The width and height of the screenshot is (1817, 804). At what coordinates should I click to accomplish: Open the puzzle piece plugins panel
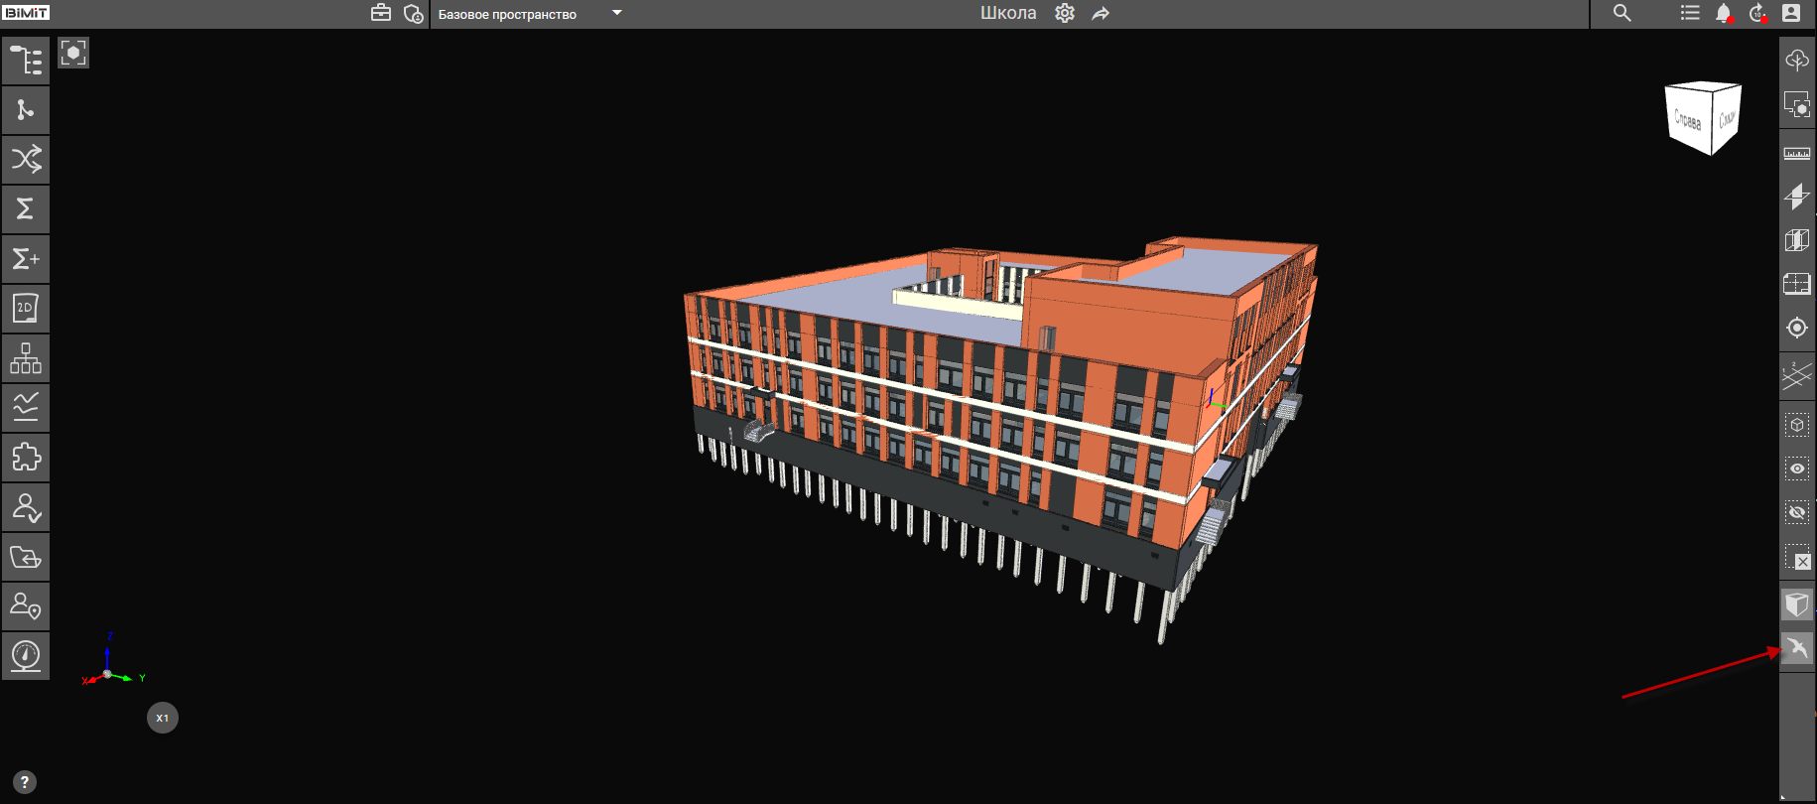click(26, 458)
